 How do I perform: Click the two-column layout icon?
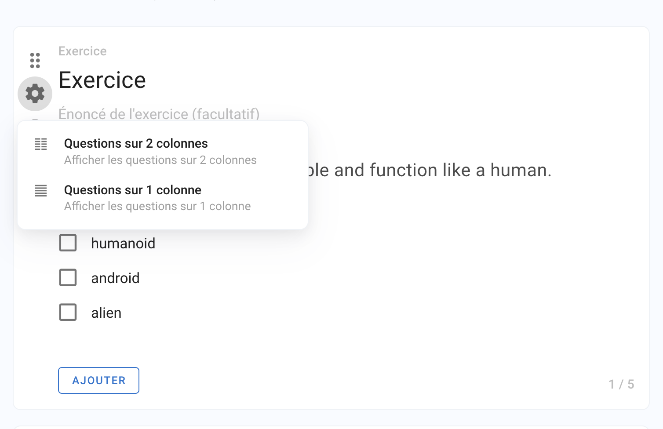pos(41,144)
